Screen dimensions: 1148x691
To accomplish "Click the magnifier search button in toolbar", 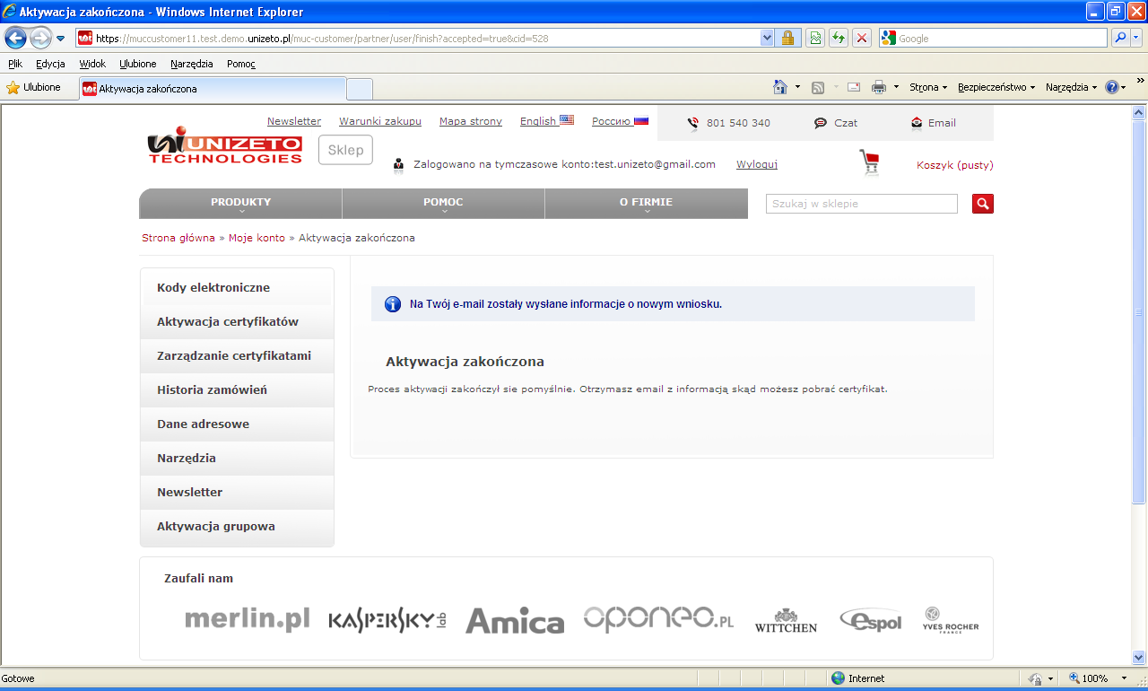I will [1120, 38].
